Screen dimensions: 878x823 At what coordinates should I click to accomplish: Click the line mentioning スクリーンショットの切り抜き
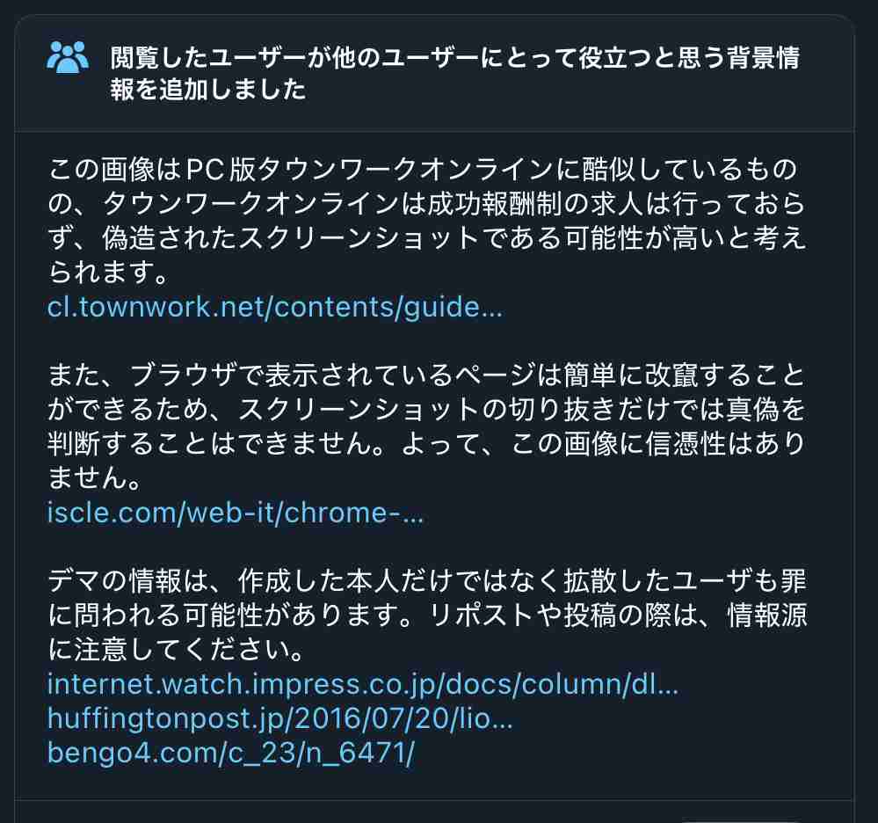click(x=426, y=410)
